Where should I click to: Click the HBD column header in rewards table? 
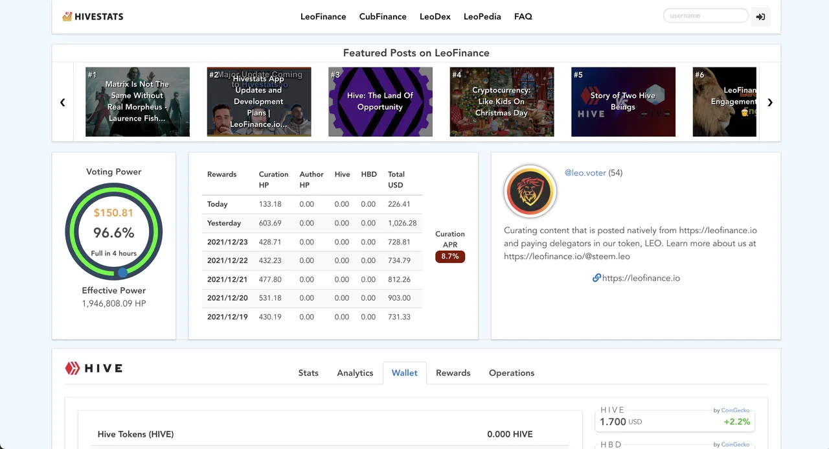click(369, 174)
